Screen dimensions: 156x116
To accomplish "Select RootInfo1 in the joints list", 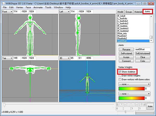I will 133,36.
